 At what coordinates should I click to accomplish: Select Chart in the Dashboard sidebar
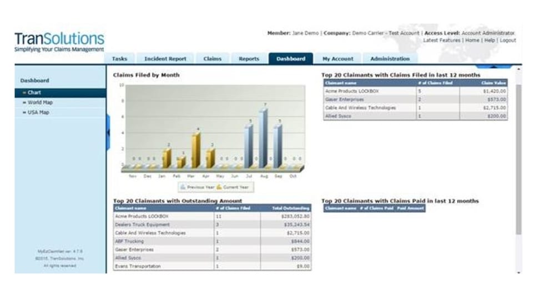34,93
